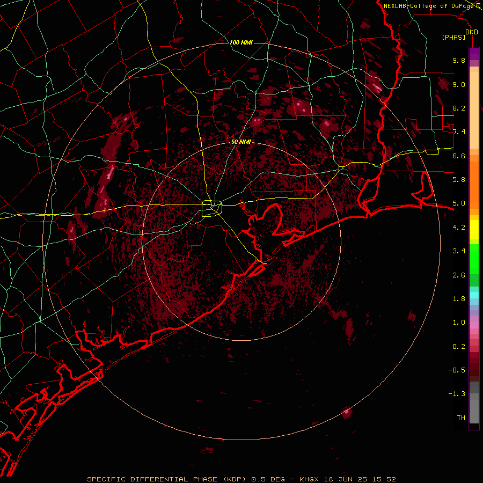Click the 7.4 value on the color scale
483x483 pixels.
coord(459,132)
